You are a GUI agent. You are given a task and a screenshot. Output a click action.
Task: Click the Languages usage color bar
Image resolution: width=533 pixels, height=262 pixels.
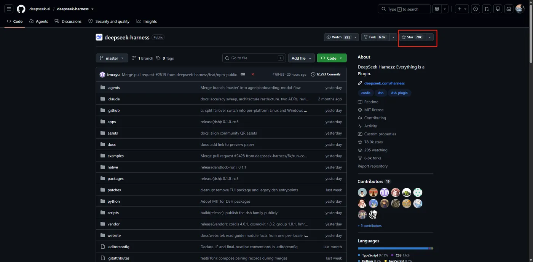[x=395, y=248]
